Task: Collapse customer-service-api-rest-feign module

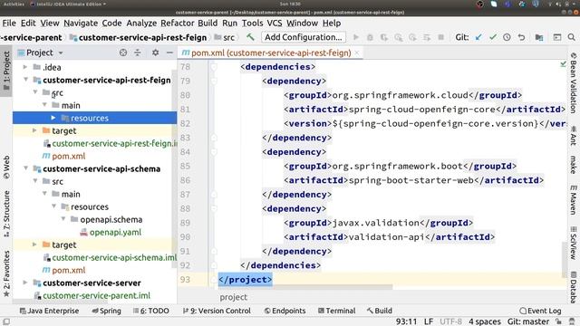Action: coord(26,80)
